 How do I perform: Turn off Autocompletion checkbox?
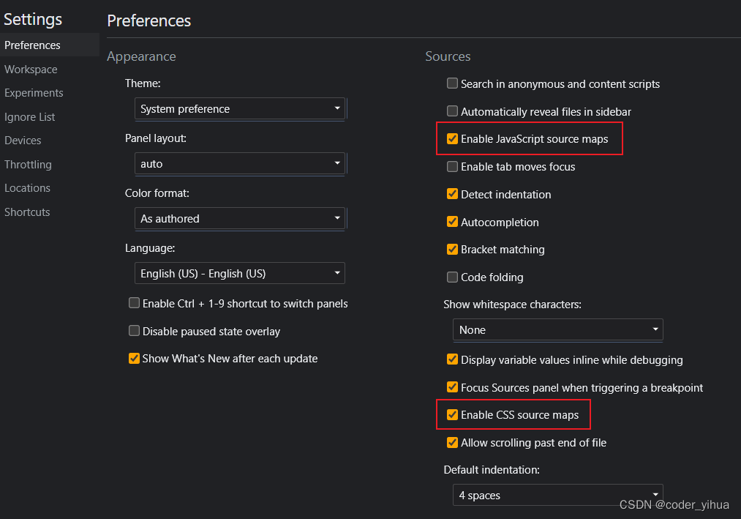point(453,223)
